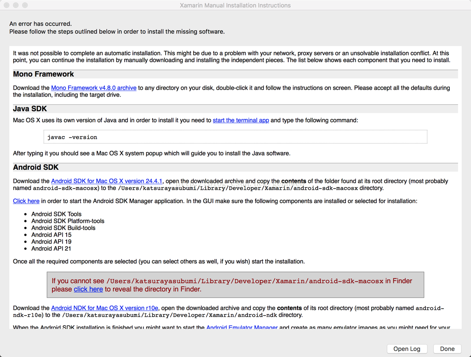
Task: Open the Android Emulator Manager link
Action: click(x=242, y=327)
